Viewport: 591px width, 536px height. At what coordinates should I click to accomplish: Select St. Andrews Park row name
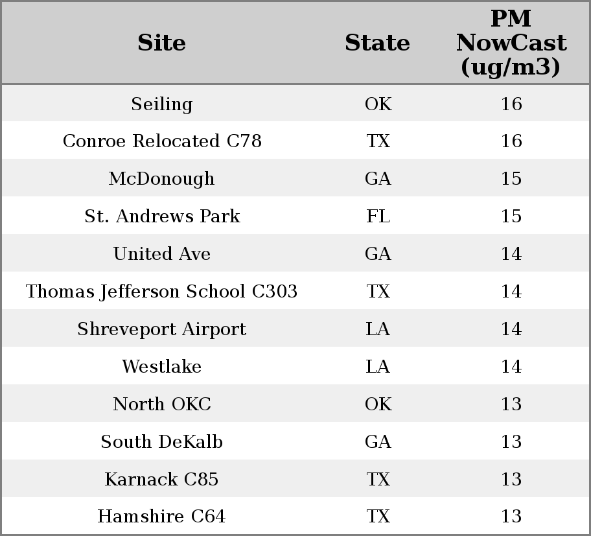tap(162, 216)
